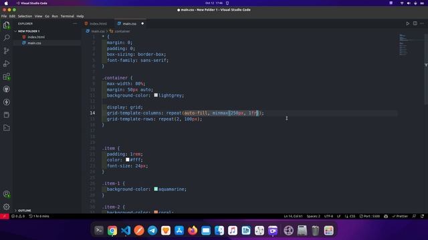Open Explorer views and more actions ellipsis

pyautogui.click(x=75, y=24)
